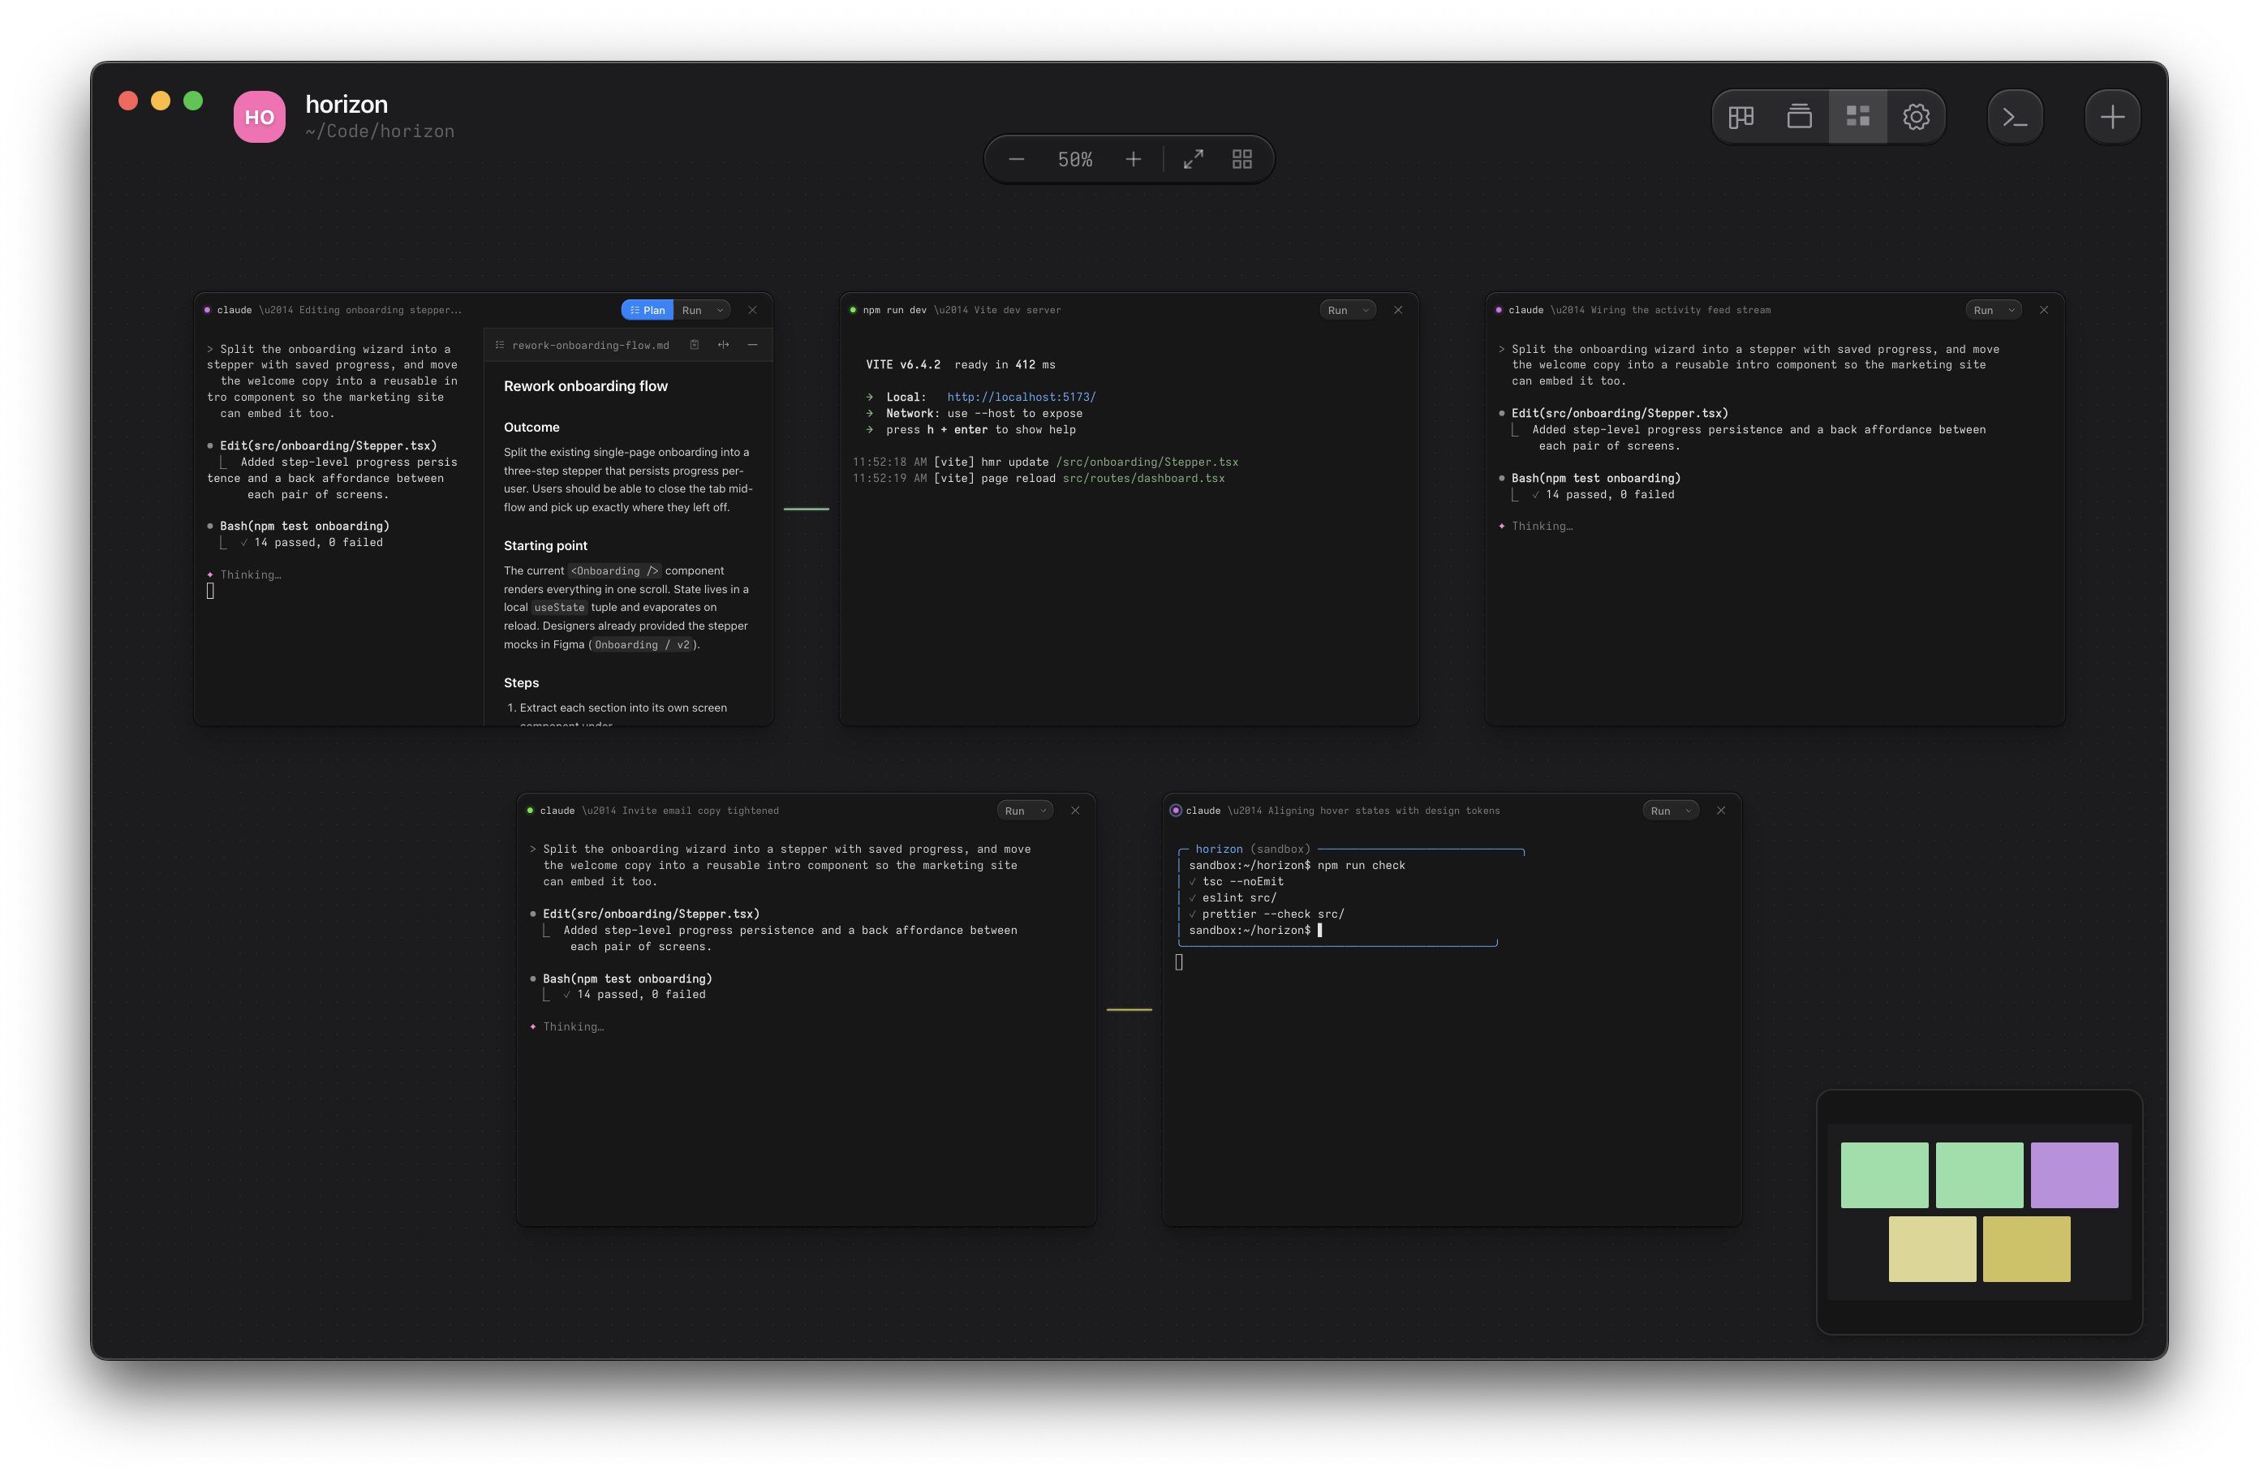Click the VITE v6.4.2 ready line
Image resolution: width=2259 pixels, height=1480 pixels.
(x=960, y=364)
